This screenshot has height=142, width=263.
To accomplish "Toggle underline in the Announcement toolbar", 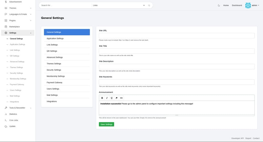I will [x=112, y=98].
